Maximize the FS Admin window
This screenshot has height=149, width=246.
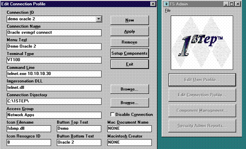point(232,4)
